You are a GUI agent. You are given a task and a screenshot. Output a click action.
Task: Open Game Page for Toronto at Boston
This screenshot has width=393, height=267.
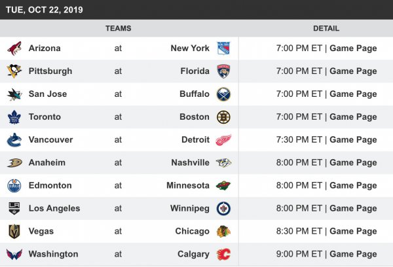tap(353, 117)
